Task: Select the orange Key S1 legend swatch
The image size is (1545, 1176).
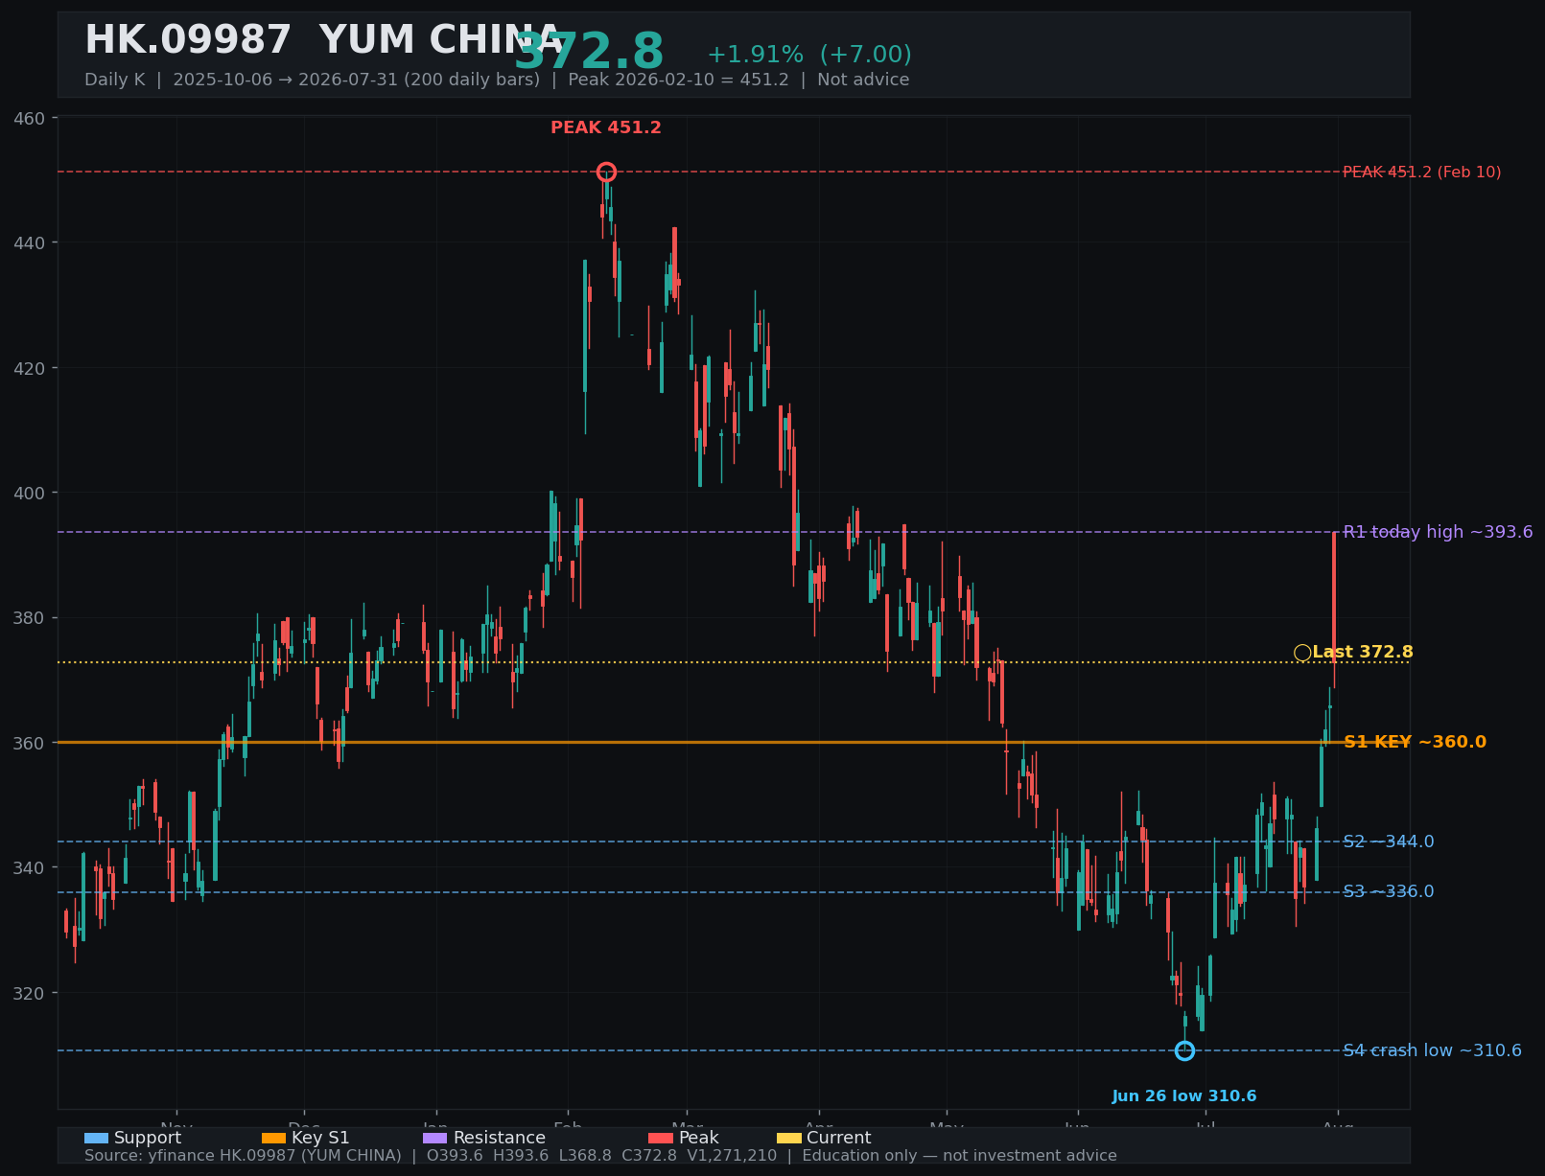Action: 273,1138
